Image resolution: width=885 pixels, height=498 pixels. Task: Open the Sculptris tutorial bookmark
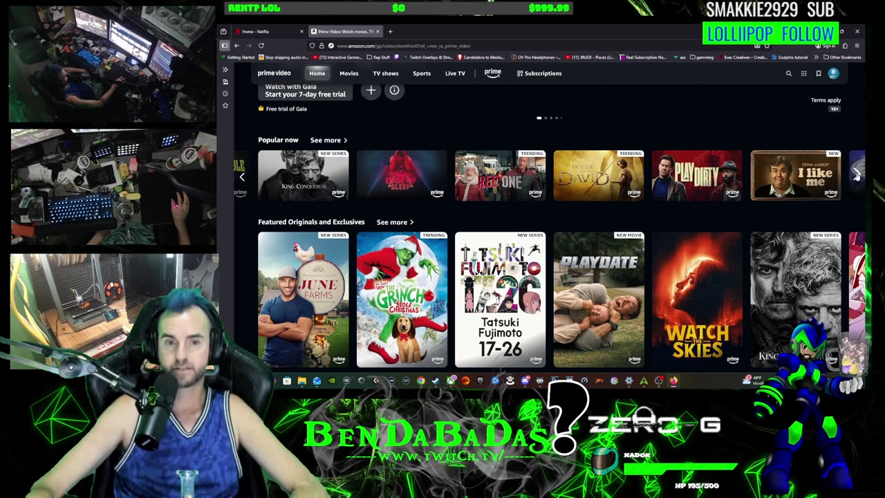click(790, 57)
